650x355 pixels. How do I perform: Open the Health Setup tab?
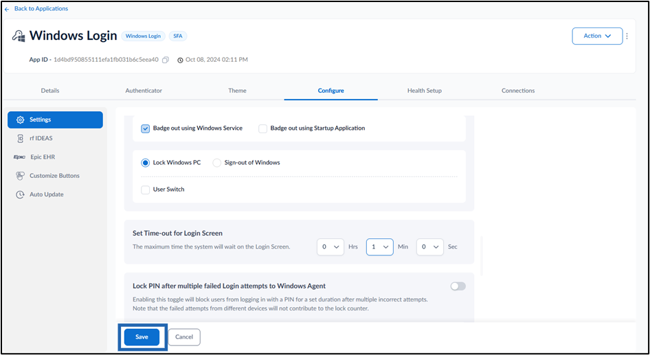pyautogui.click(x=425, y=91)
